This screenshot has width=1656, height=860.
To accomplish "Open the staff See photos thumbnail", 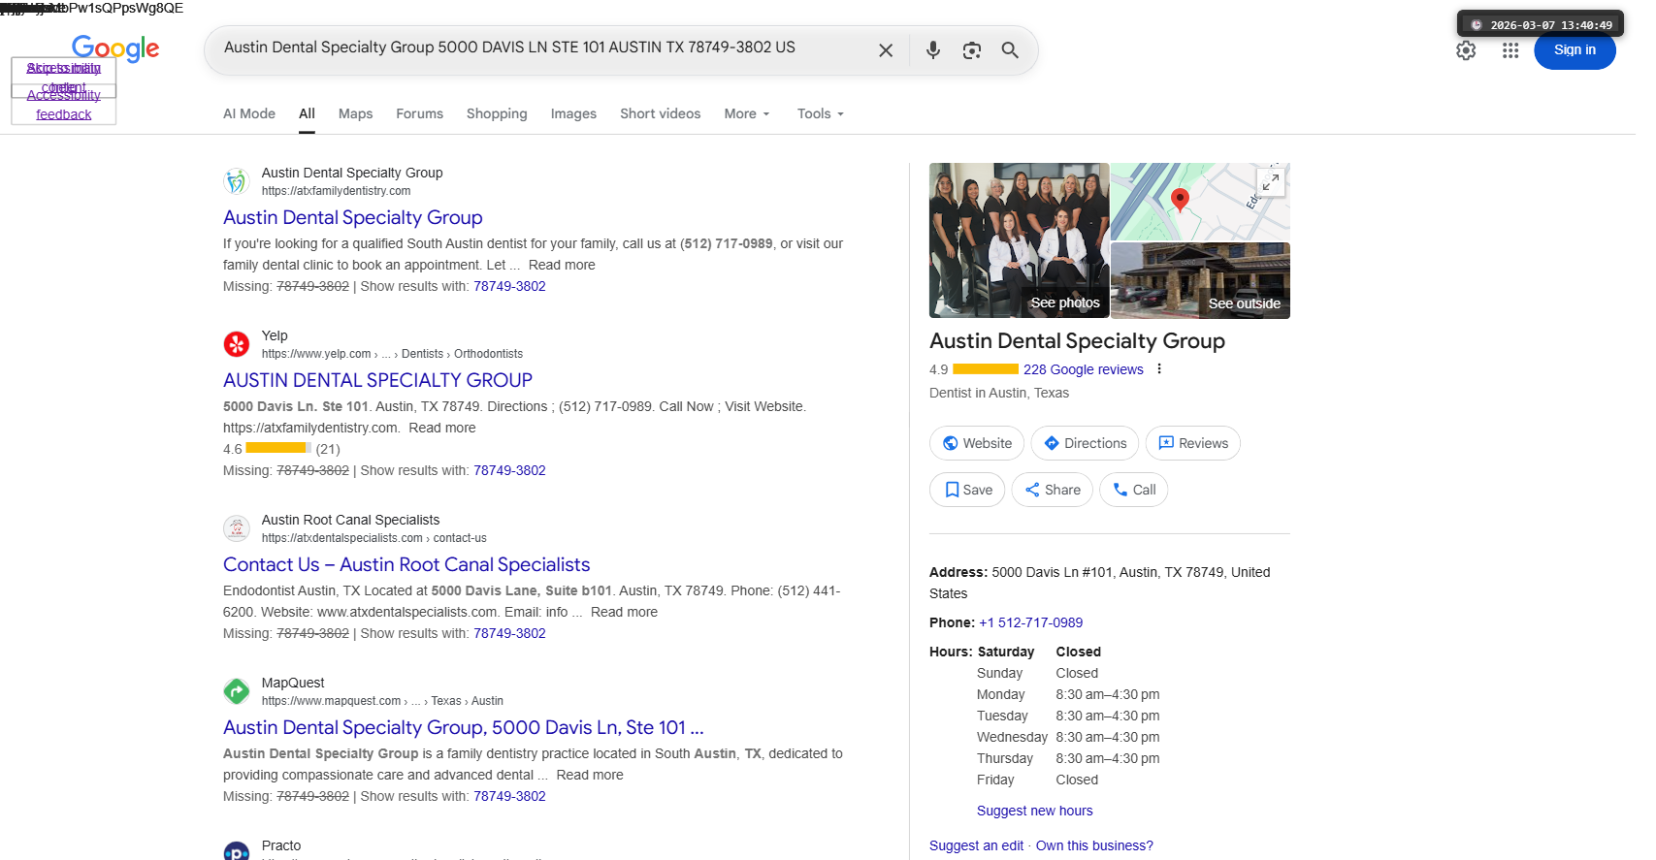I will pos(1019,240).
